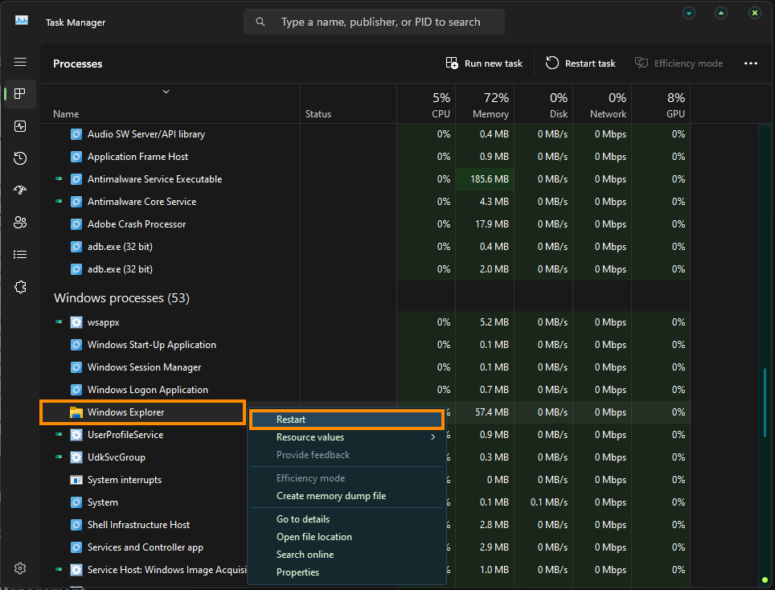The height and width of the screenshot is (590, 775).
Task: Select the Windows Logon Application row
Action: pyautogui.click(x=365, y=390)
